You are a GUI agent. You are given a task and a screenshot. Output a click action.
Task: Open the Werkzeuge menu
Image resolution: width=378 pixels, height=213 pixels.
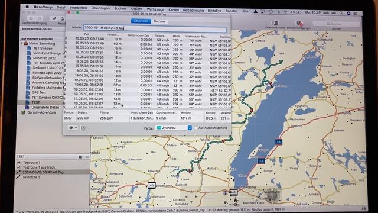pos(155,9)
